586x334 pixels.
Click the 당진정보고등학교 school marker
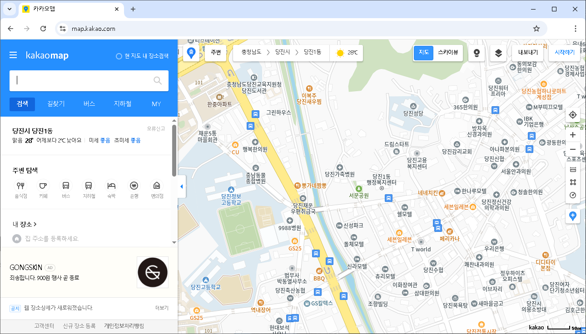click(231, 189)
